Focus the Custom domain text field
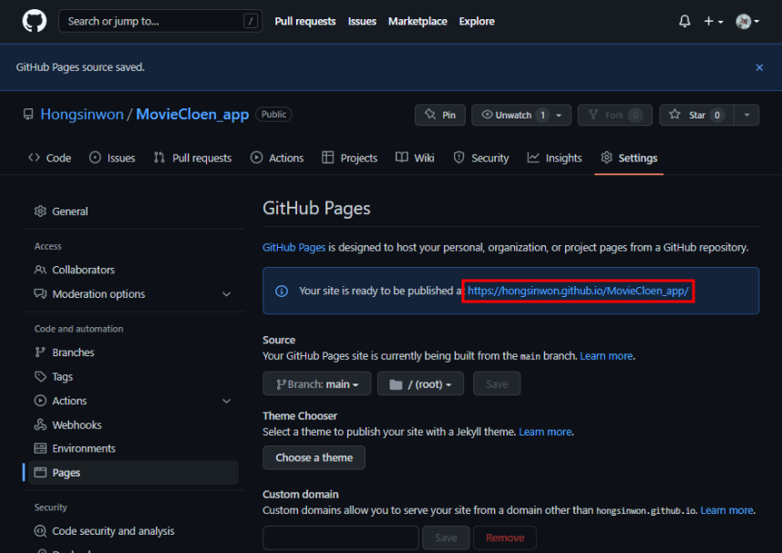 (341, 538)
